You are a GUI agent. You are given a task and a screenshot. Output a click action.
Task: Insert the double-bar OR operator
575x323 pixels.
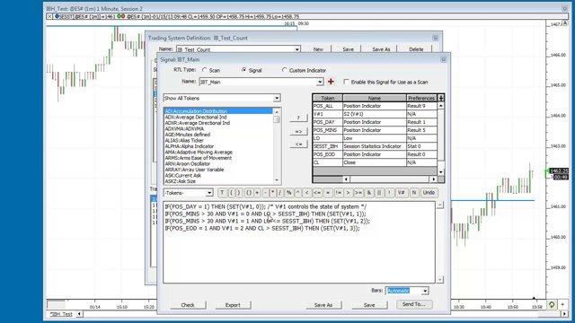[379, 193]
